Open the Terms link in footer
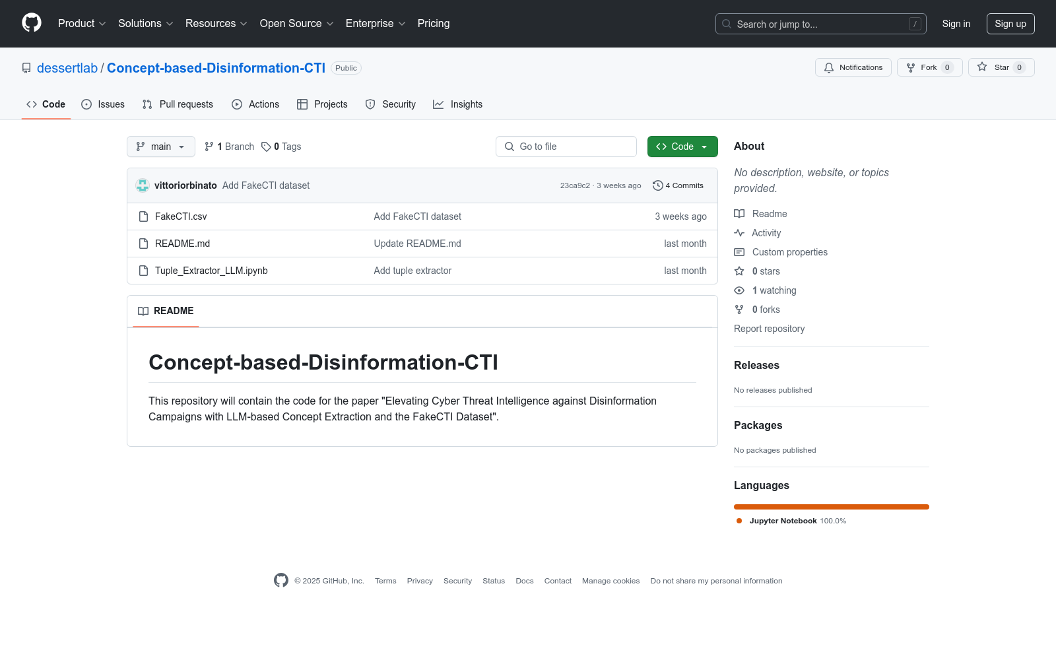1056x660 pixels. tap(385, 581)
